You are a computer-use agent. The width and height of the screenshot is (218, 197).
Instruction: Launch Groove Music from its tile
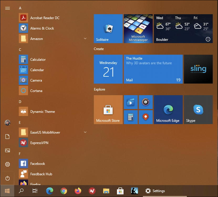pyautogui.click(x=146, y=102)
